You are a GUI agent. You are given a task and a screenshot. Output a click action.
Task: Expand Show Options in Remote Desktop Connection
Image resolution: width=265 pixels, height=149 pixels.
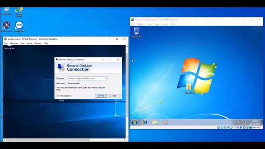[x=64, y=96]
